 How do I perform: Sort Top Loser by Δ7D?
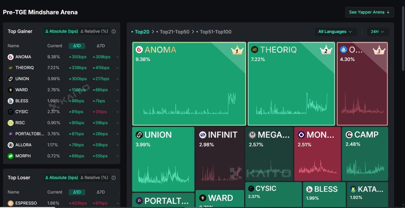[x=101, y=192]
